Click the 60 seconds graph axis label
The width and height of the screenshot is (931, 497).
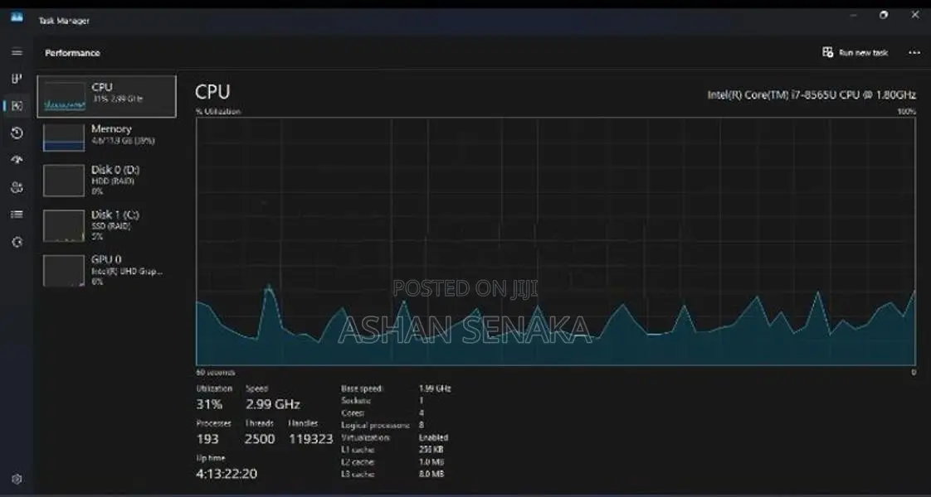pyautogui.click(x=216, y=373)
